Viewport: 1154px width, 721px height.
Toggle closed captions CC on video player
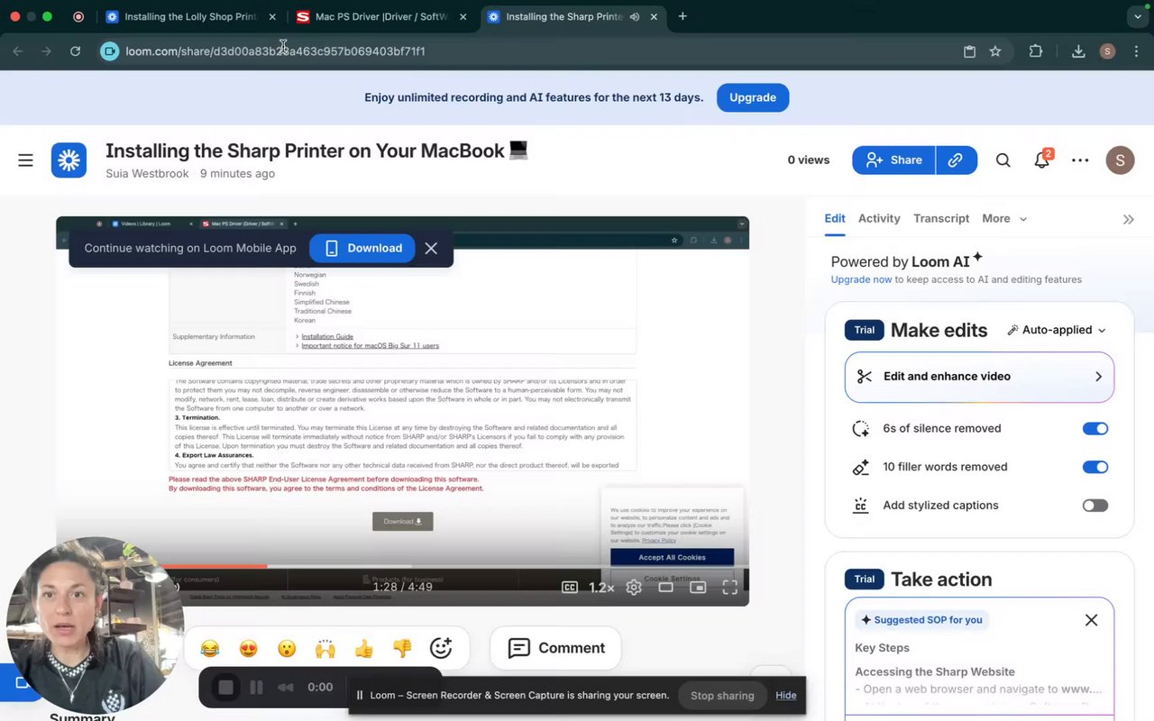click(x=570, y=587)
